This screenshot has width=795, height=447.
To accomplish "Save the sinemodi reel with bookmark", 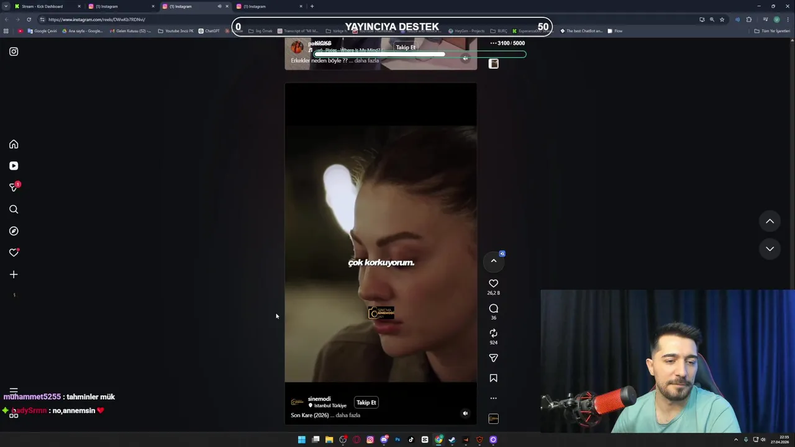I will pos(494,378).
